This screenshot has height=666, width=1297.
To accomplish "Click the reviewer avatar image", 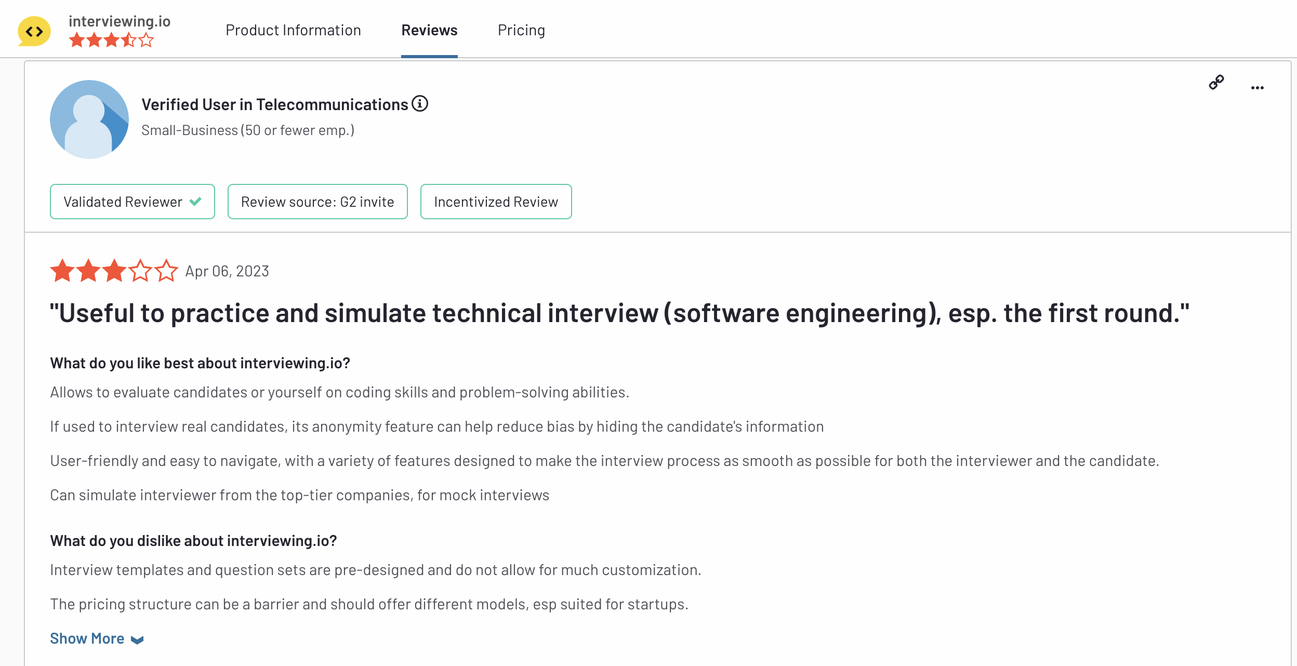I will click(x=89, y=119).
